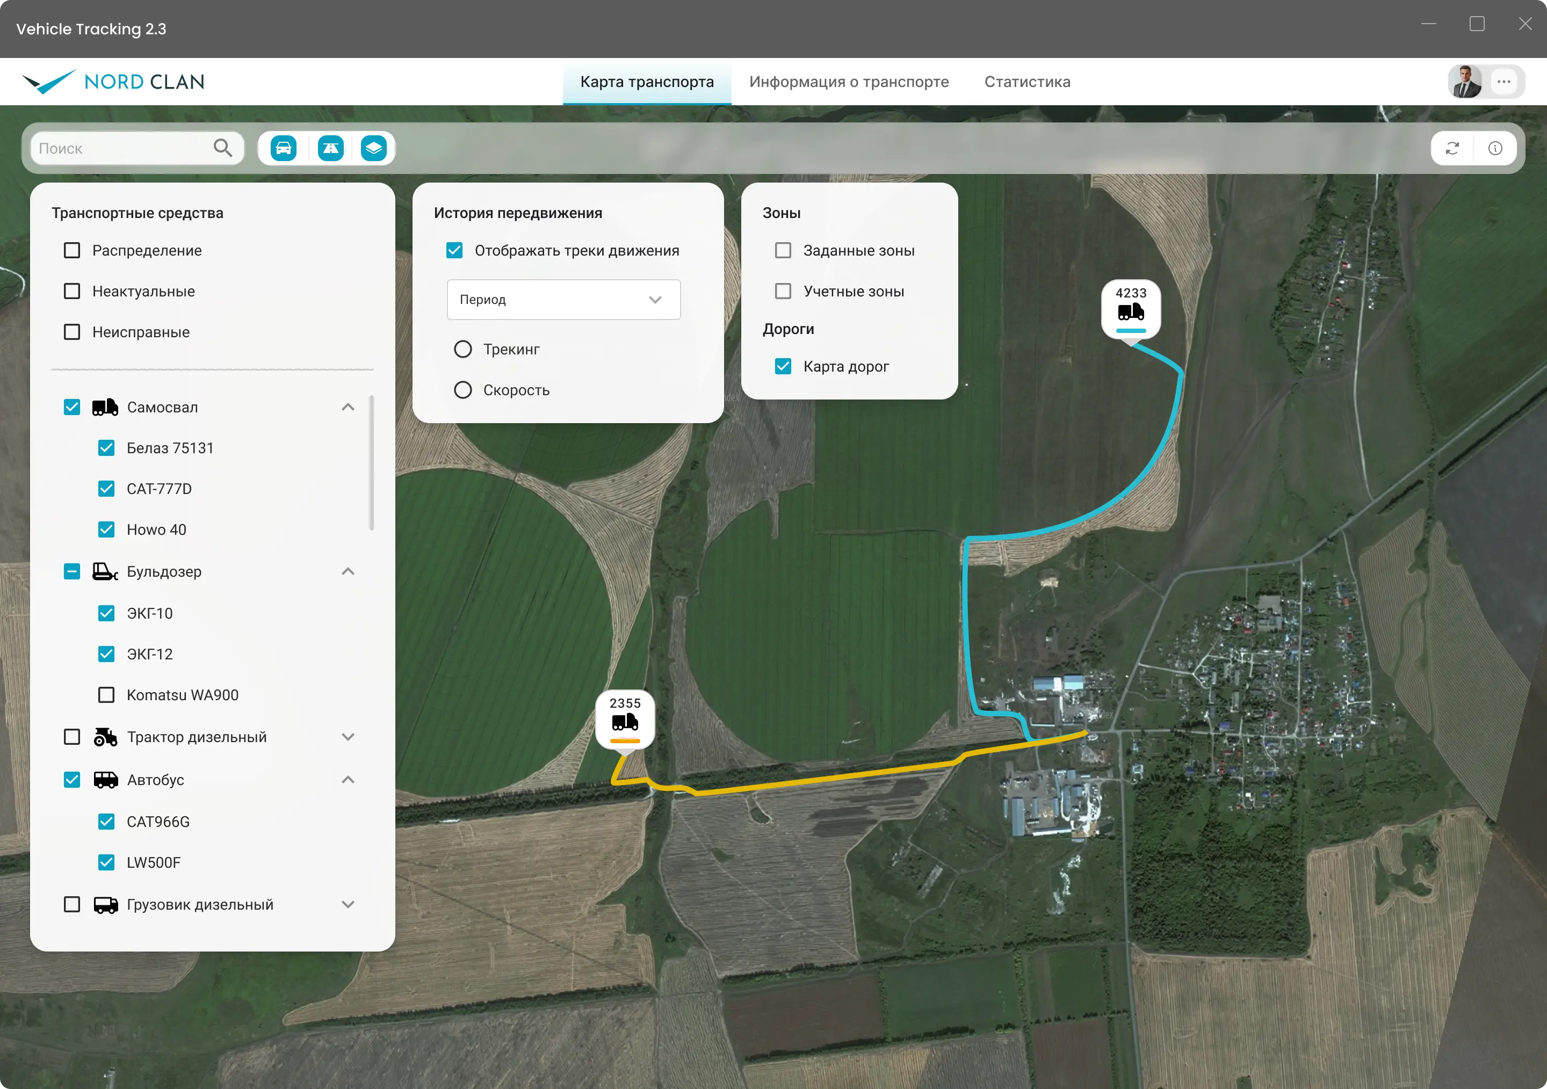Open the three-dots user menu
This screenshot has width=1547, height=1089.
pos(1504,82)
